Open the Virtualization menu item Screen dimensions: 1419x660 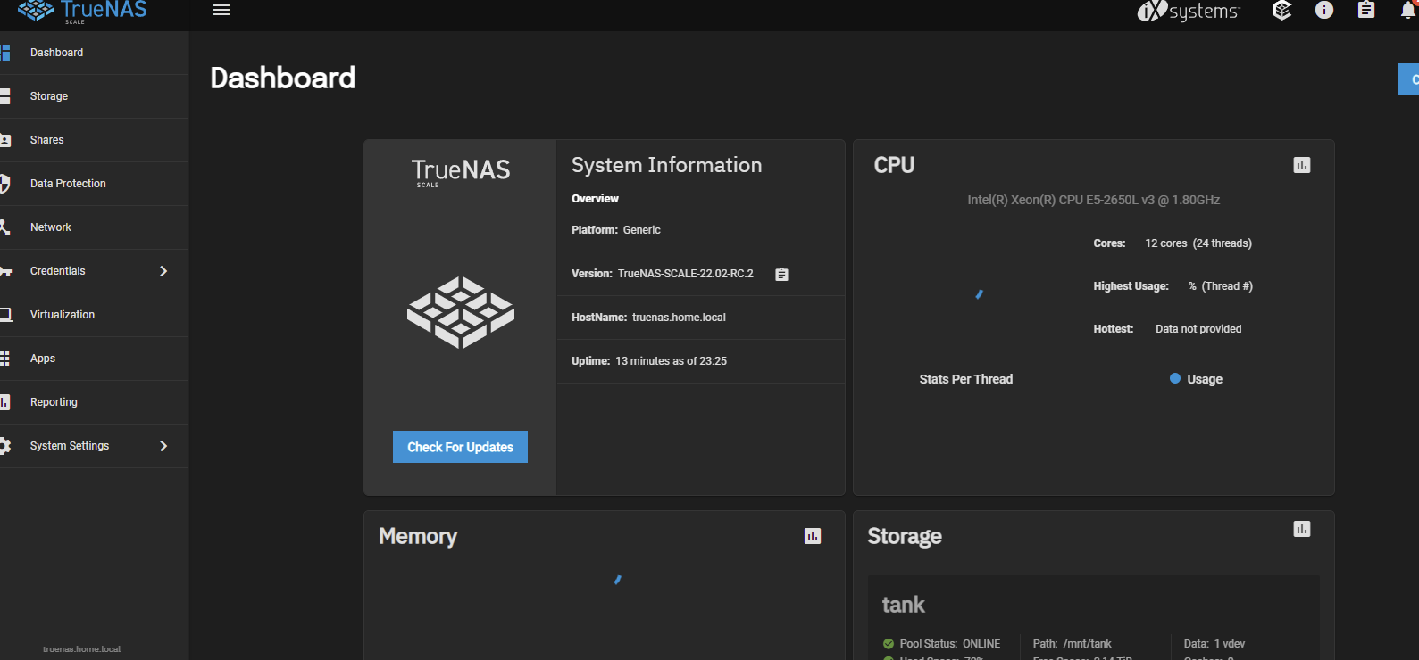[94, 315]
